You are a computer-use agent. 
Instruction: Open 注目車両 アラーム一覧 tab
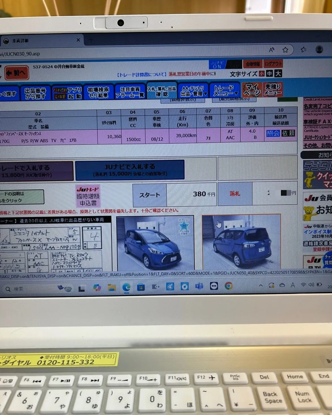130,92
